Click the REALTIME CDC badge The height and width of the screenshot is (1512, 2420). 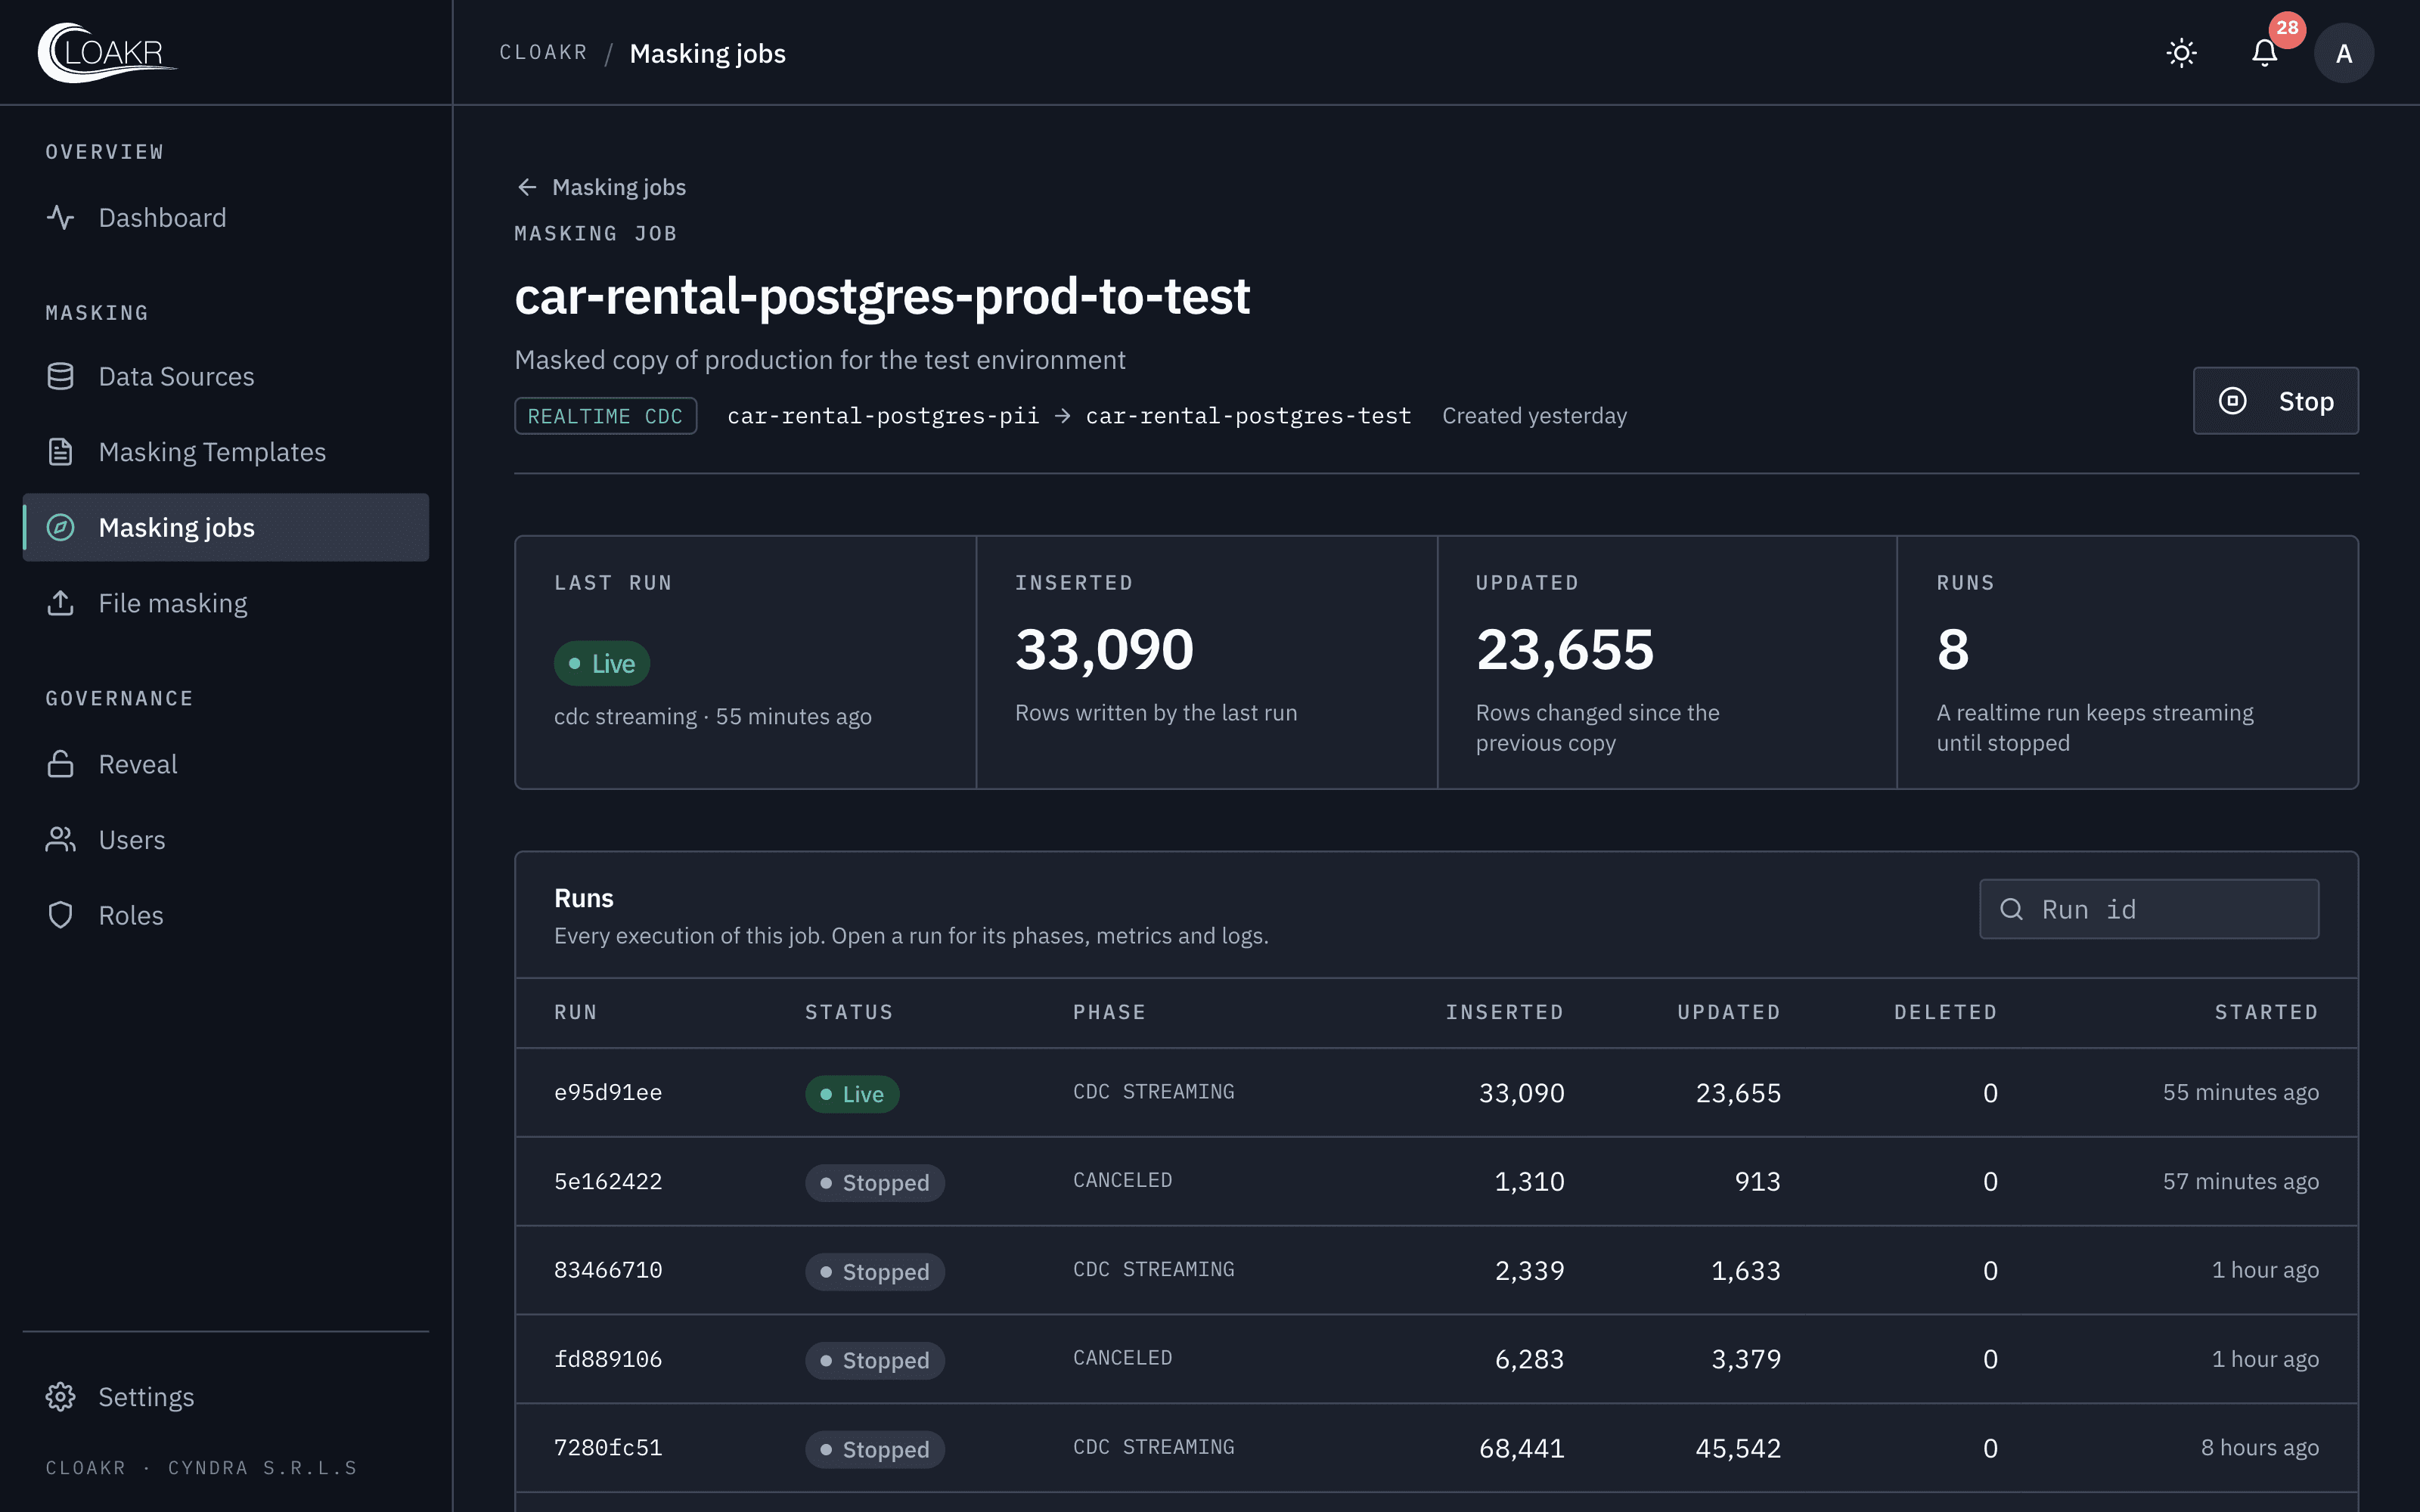coord(605,416)
